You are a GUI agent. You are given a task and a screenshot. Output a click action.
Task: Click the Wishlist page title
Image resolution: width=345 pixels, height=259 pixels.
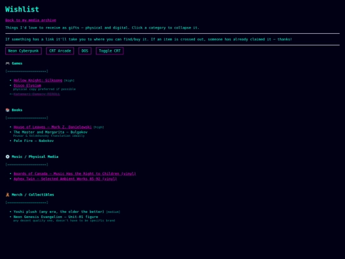coord(22,9)
